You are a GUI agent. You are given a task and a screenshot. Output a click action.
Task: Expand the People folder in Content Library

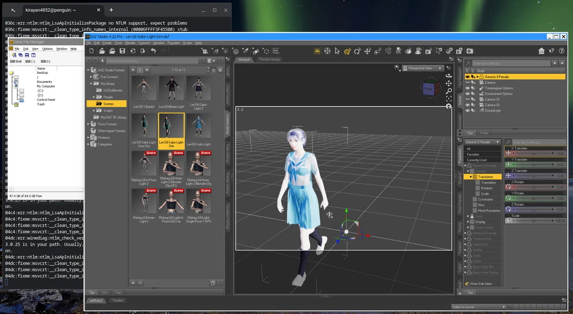(x=94, y=97)
